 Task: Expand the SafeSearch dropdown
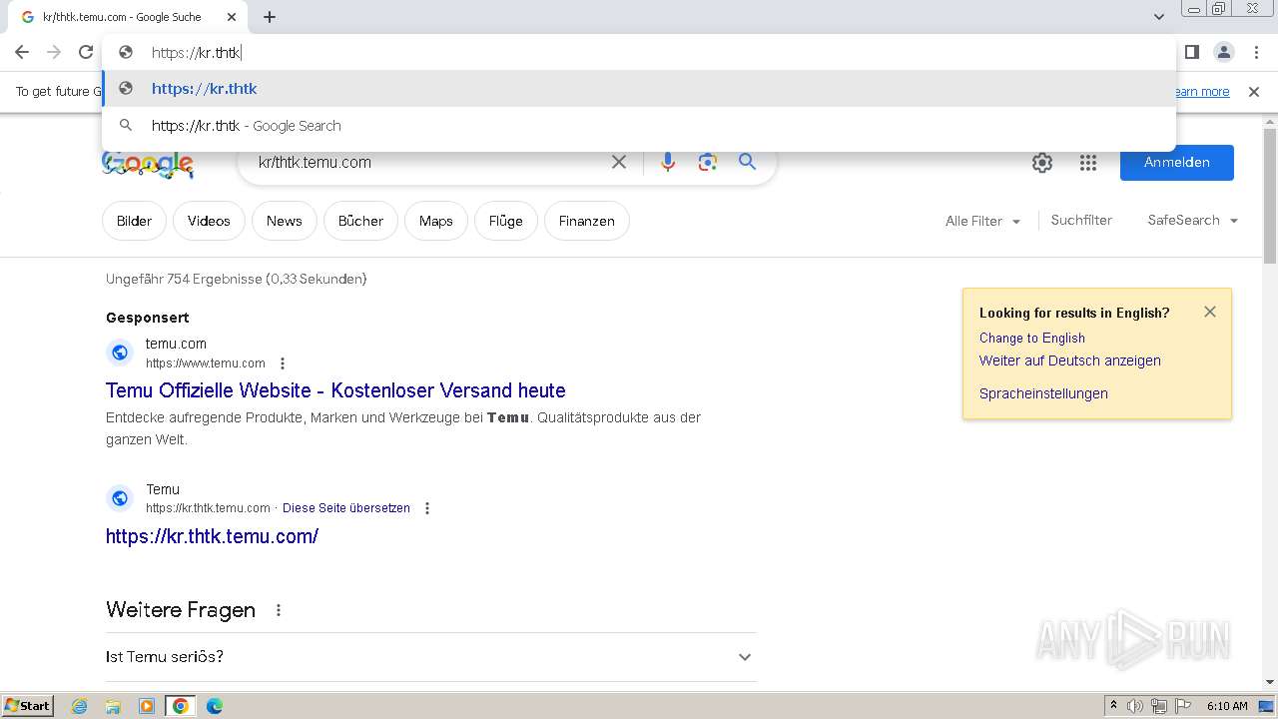click(x=1192, y=221)
